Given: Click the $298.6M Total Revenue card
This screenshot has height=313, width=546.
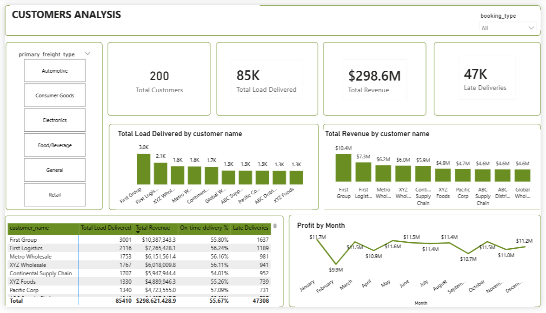Looking at the screenshot, I should tap(375, 79).
